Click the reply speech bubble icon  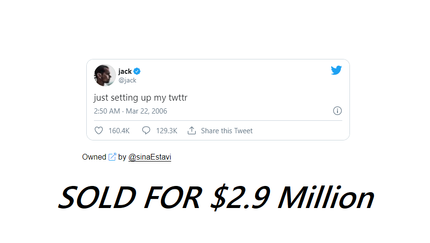(x=146, y=130)
